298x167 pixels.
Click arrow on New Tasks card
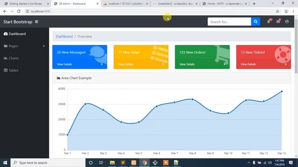[x=163, y=64]
